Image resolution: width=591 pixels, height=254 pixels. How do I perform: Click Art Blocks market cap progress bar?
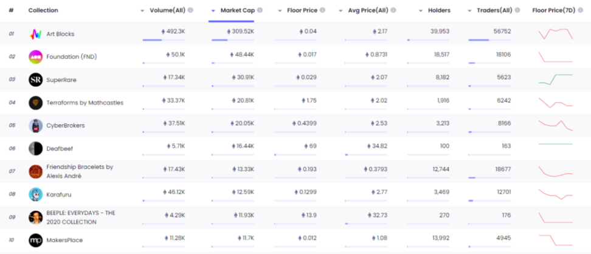tap(232, 40)
